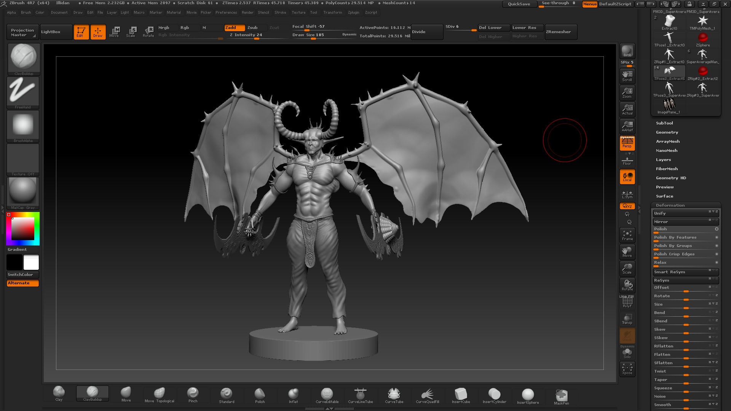Select the ImagePlane_1 tool thumbnail

click(x=669, y=107)
